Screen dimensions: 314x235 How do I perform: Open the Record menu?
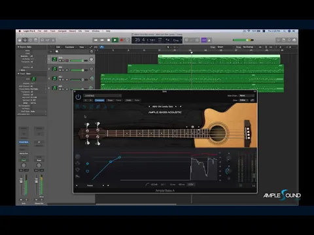(73, 31)
